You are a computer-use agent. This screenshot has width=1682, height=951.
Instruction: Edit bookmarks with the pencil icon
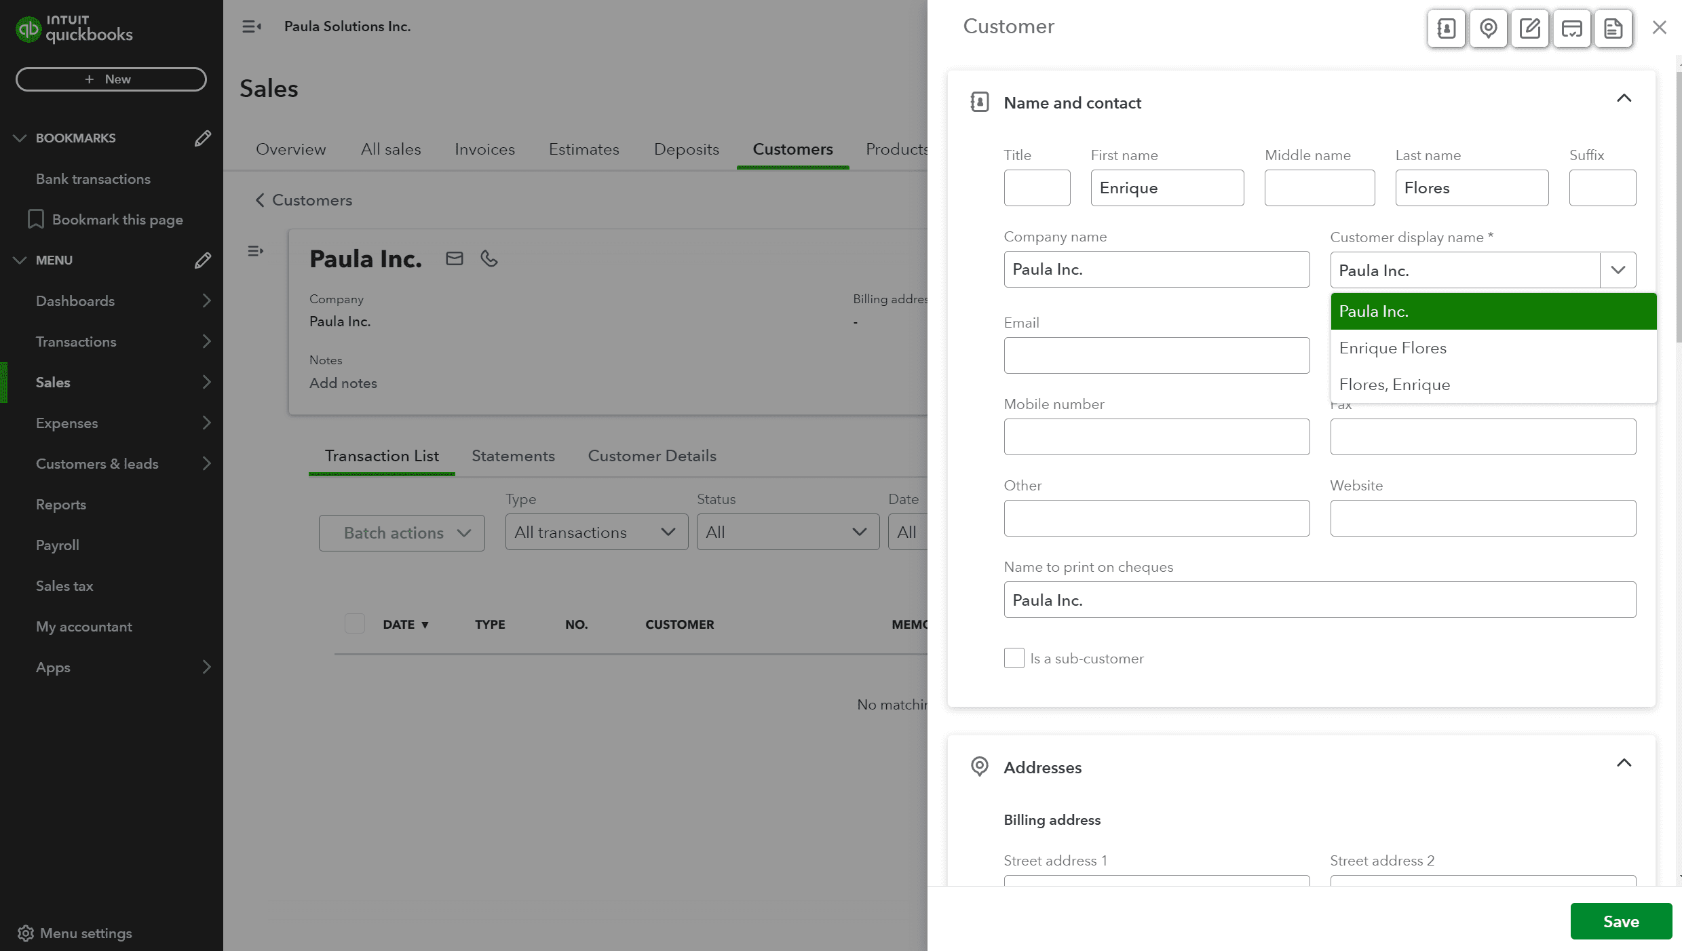pyautogui.click(x=202, y=138)
